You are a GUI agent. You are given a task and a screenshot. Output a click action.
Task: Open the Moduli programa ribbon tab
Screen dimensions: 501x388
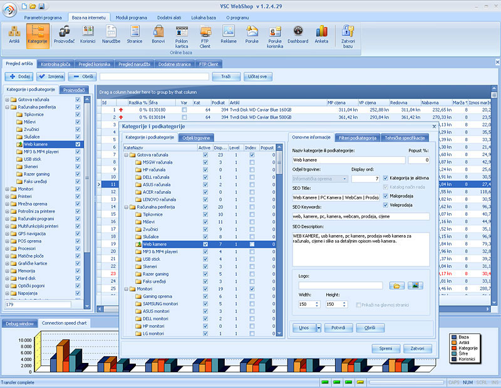pyautogui.click(x=132, y=18)
